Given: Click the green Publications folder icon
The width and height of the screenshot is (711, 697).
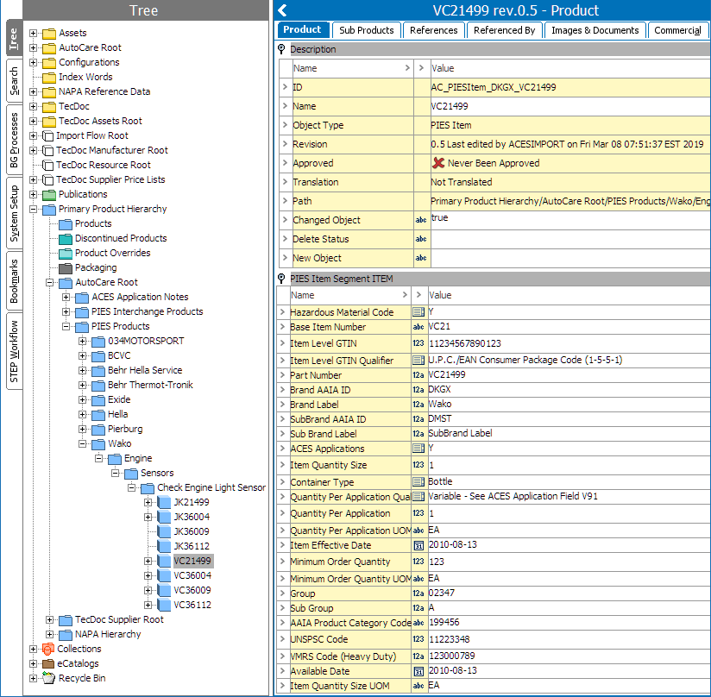Looking at the screenshot, I should pyautogui.click(x=49, y=195).
